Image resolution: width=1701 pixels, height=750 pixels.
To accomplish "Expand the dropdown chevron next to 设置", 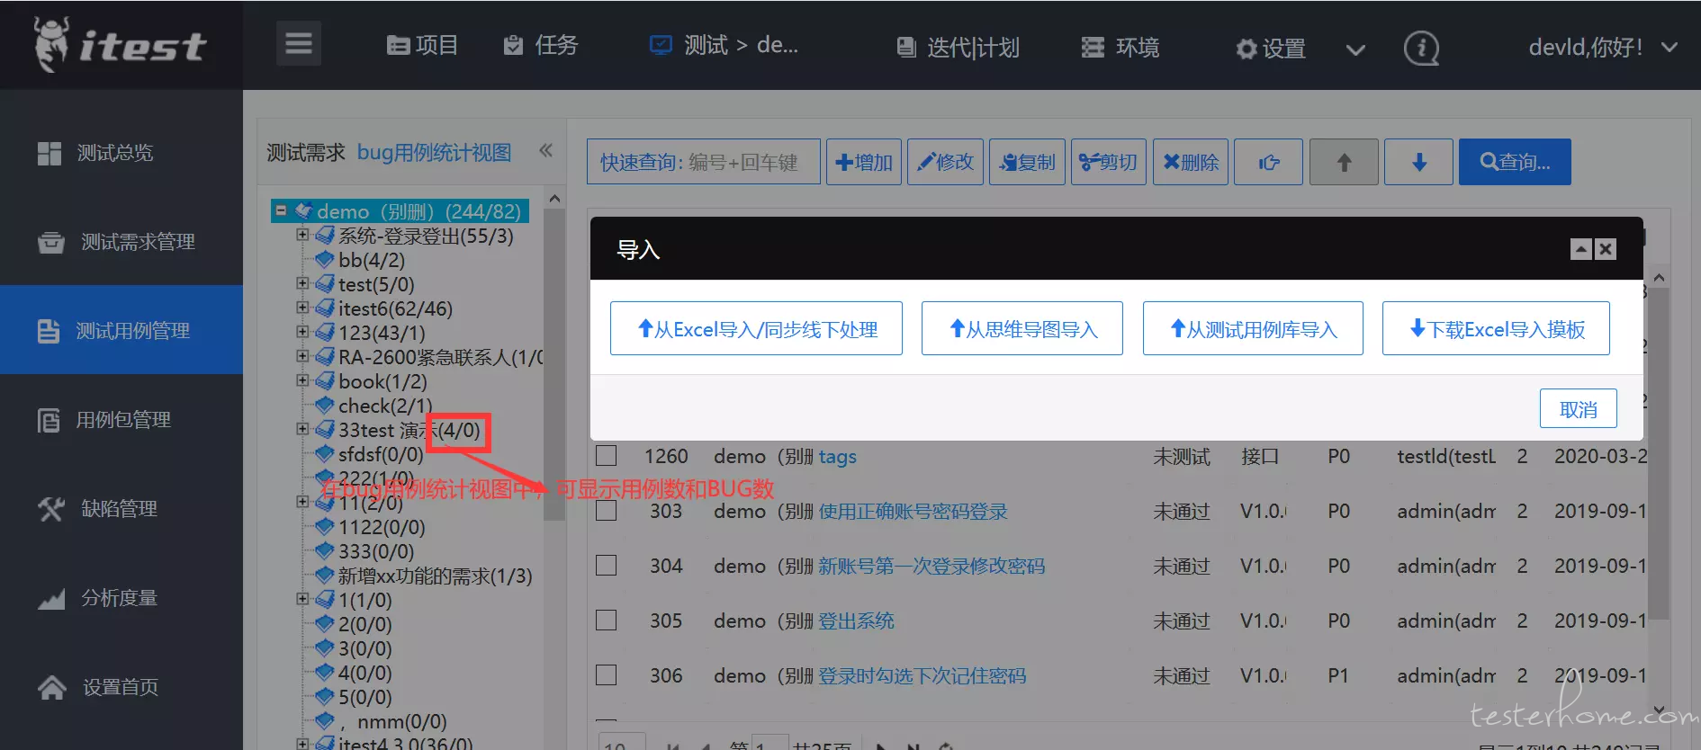I will (x=1355, y=49).
